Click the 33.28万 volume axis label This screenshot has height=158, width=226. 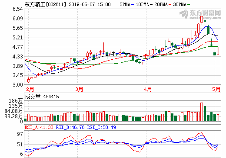pos(13,116)
